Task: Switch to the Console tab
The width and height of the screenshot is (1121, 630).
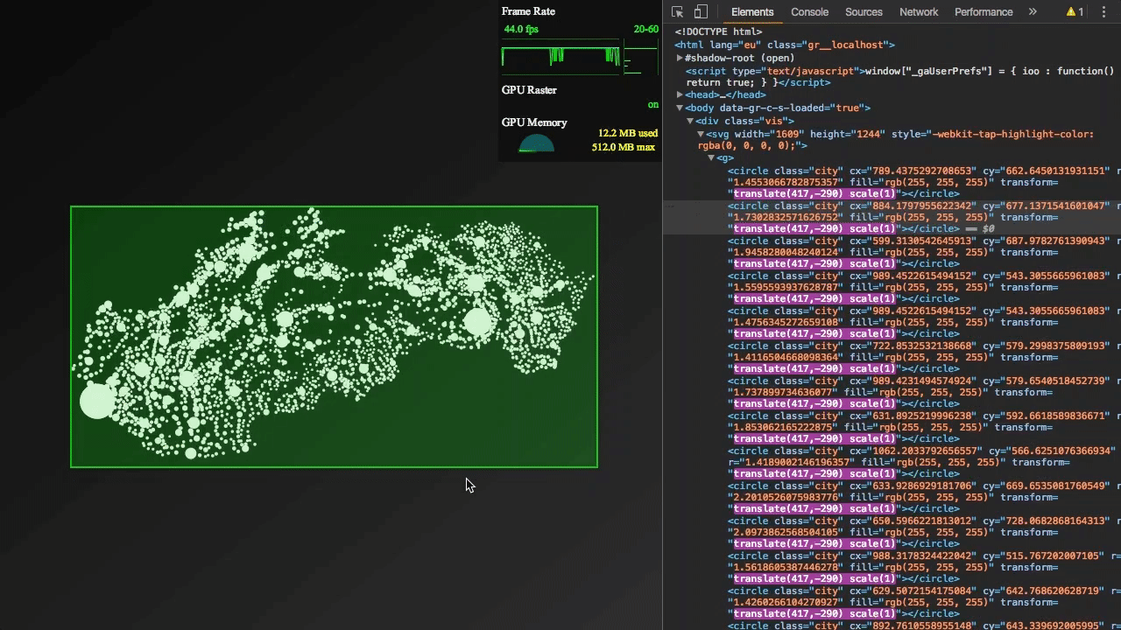Action: click(809, 12)
